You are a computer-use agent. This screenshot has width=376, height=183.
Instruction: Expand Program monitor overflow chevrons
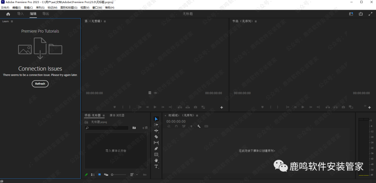(x=365, y=106)
